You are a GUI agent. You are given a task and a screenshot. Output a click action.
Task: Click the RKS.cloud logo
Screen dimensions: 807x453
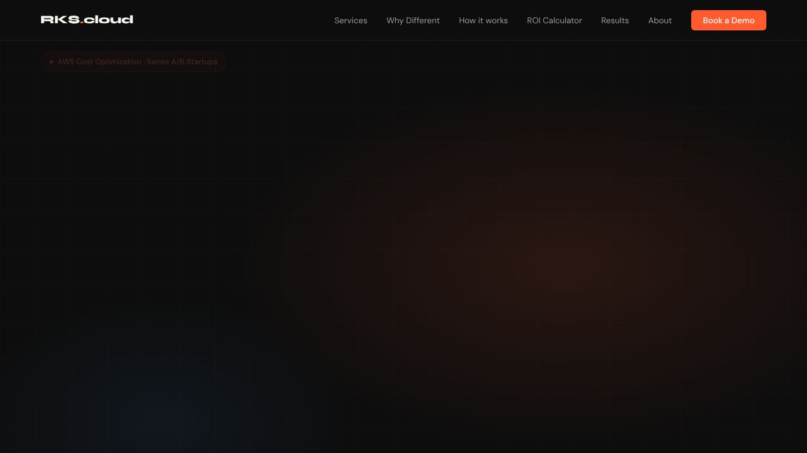87,20
